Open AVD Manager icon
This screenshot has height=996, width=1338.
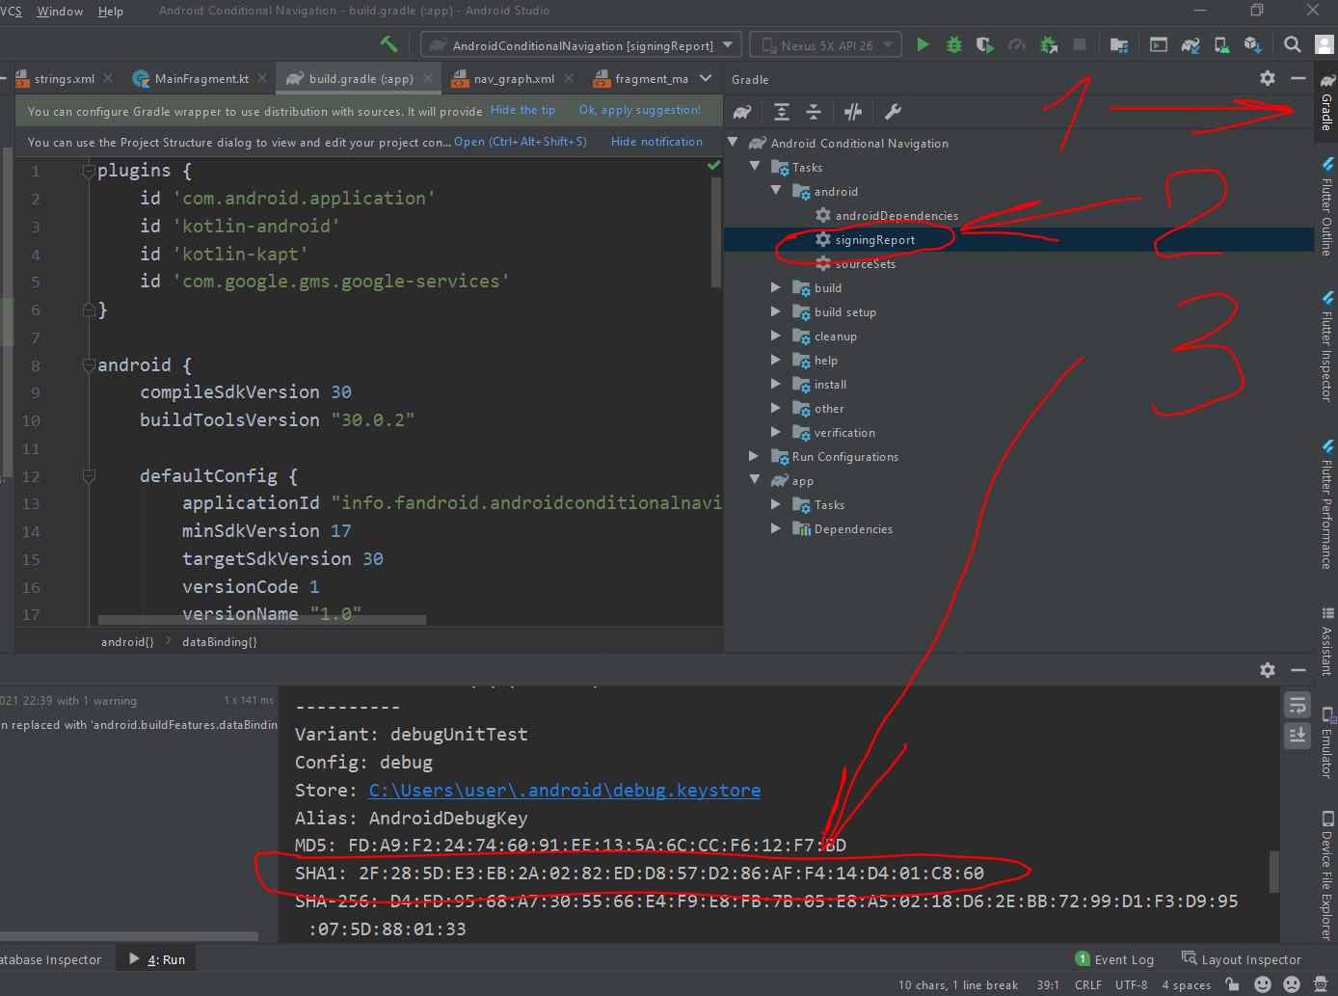[x=1221, y=44]
